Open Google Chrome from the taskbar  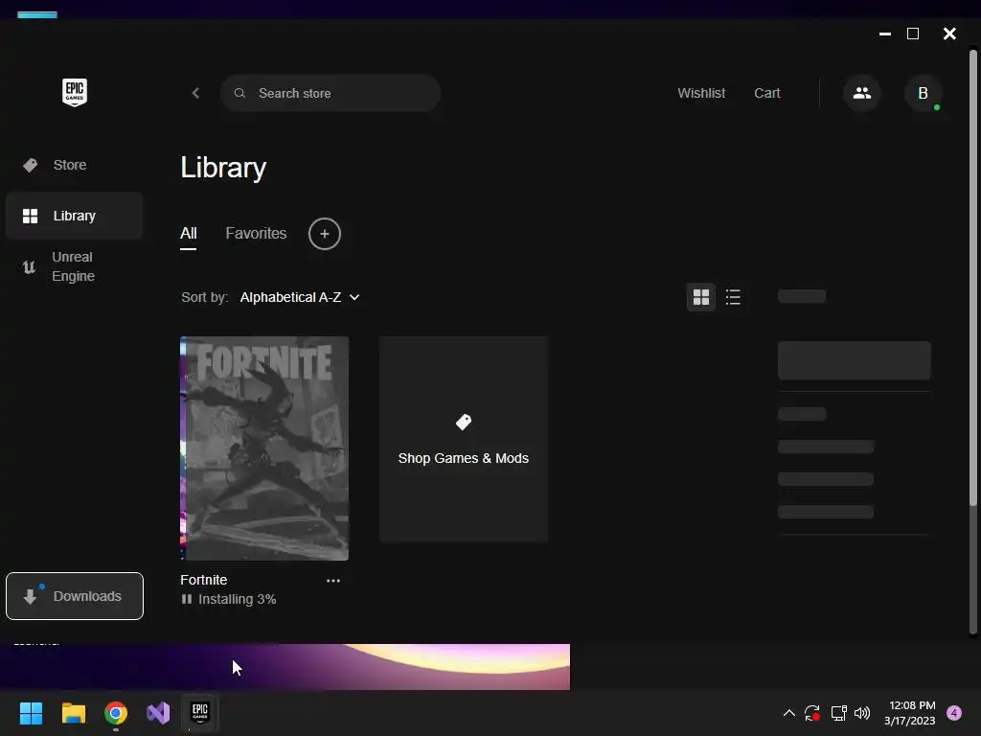116,713
